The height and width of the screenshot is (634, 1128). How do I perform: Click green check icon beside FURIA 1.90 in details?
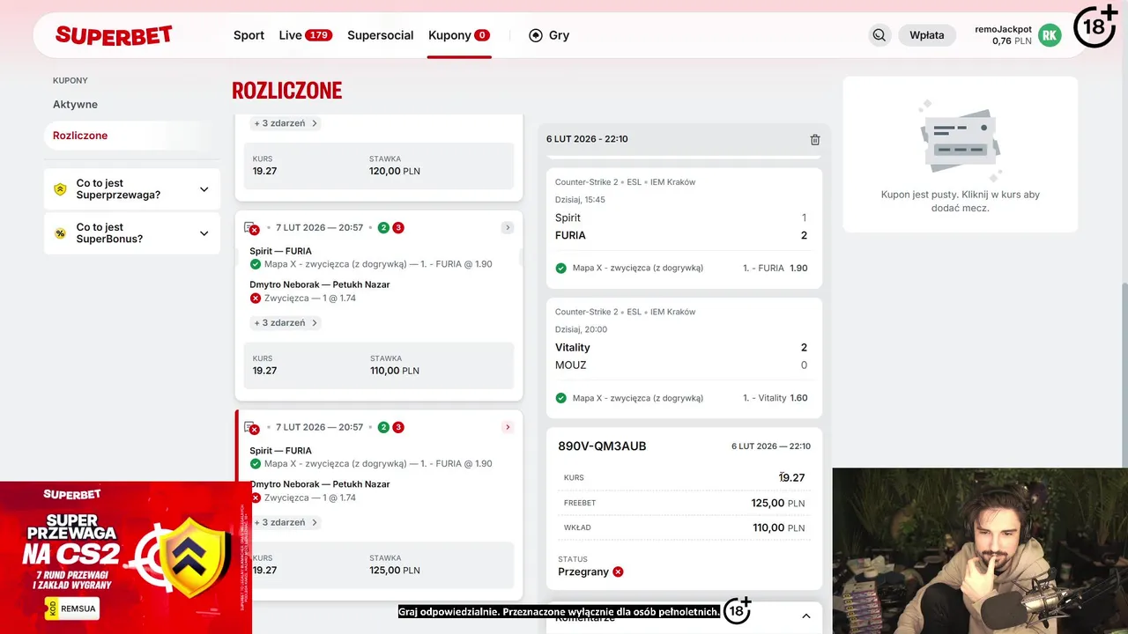click(x=560, y=268)
